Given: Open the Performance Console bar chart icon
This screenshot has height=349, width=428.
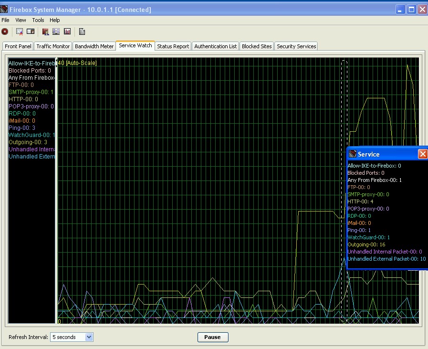Looking at the screenshot, I should (x=67, y=32).
